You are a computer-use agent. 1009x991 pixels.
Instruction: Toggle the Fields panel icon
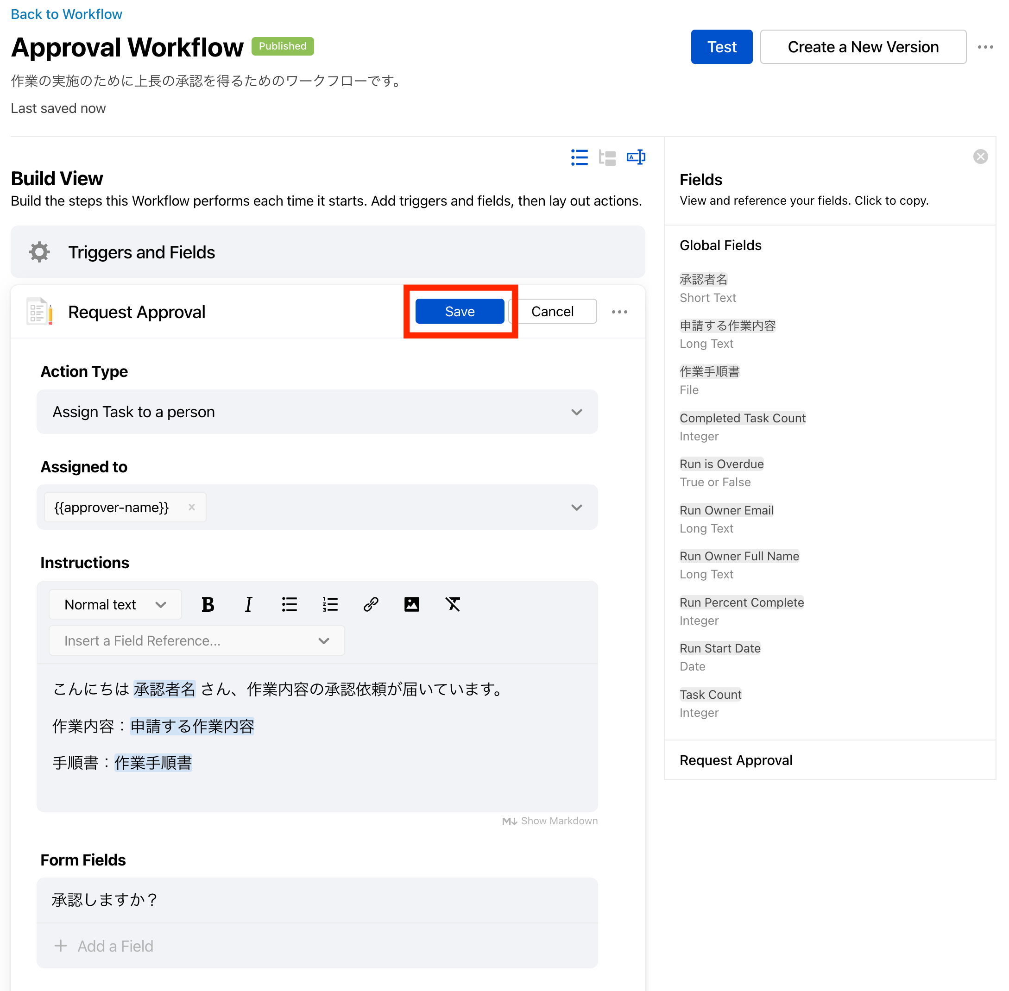pyautogui.click(x=636, y=157)
